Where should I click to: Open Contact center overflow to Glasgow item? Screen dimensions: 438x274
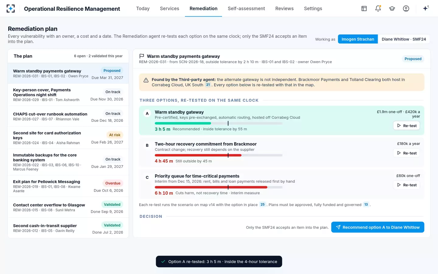point(68,207)
